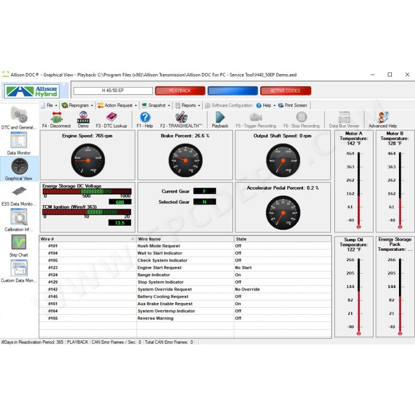415x415 pixels.
Task: Open F3 - DTC Lookup book icon
Action: tap(111, 117)
